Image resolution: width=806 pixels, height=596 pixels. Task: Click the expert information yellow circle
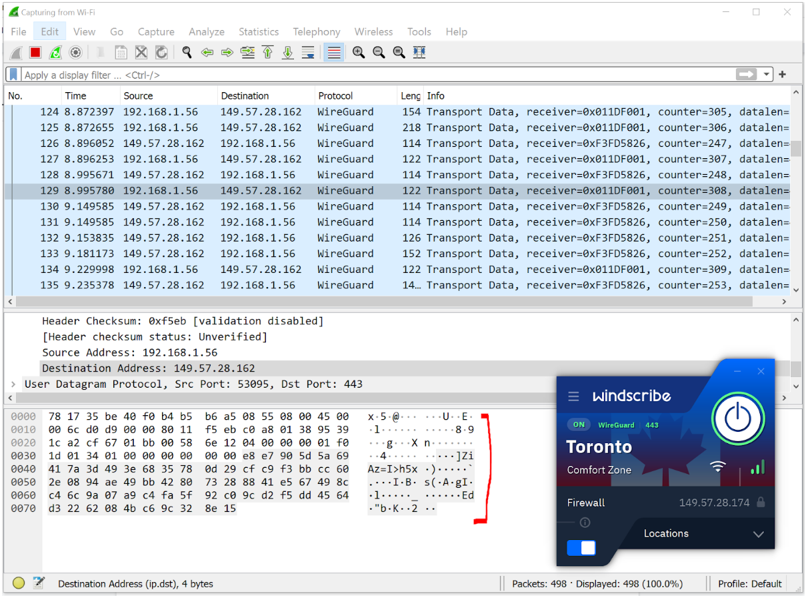click(x=19, y=583)
